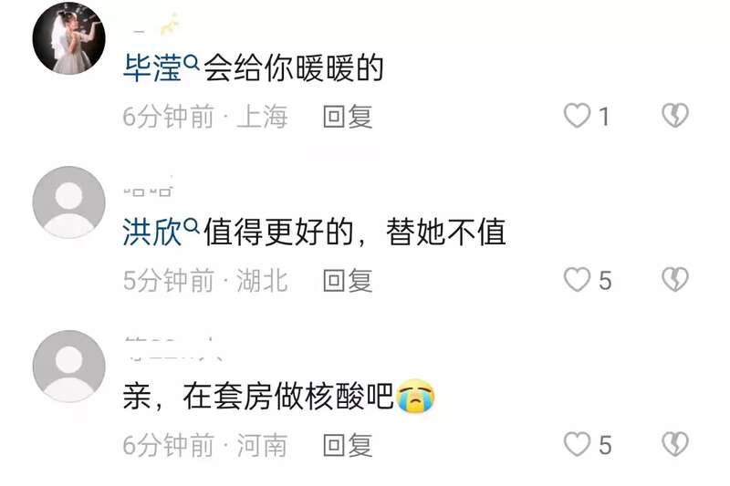Dislike the comment from 河南

click(675, 444)
